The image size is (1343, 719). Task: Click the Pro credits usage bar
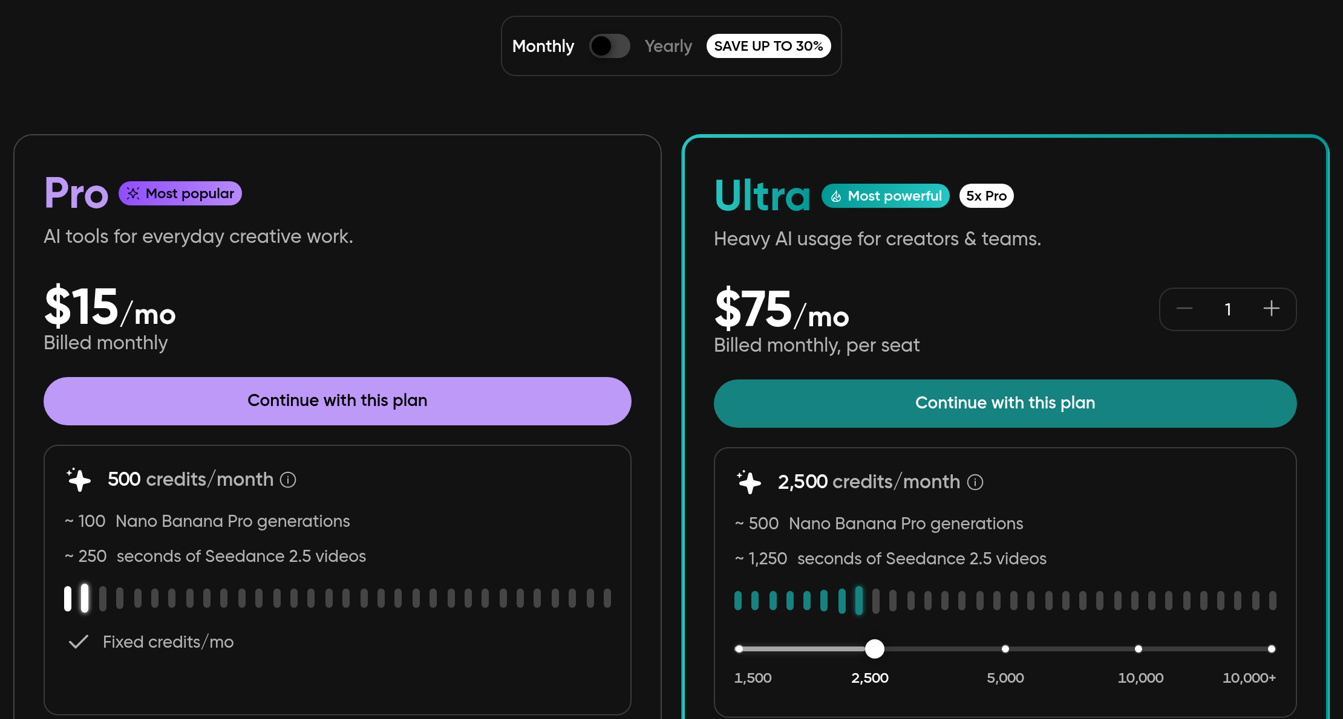pos(338,598)
